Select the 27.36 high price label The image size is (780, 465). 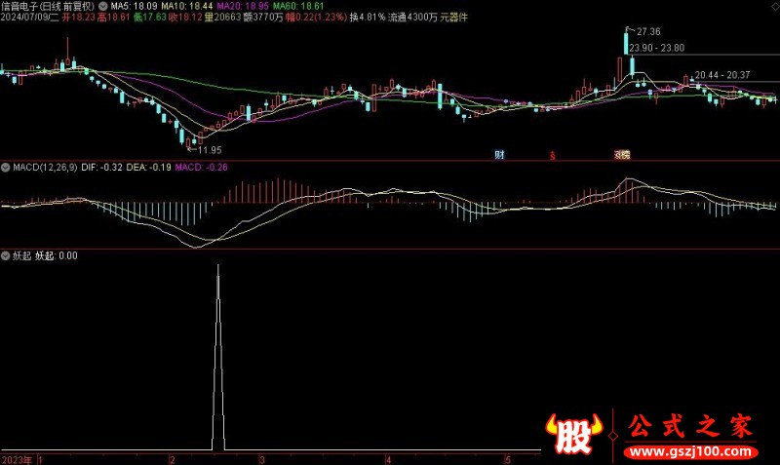[x=648, y=32]
